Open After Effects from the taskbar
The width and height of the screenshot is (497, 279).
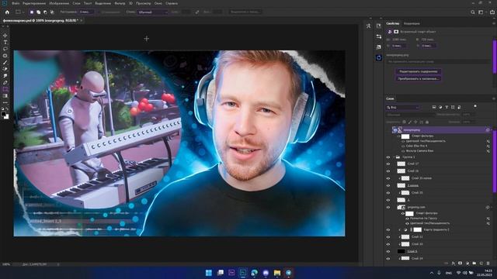click(231, 273)
